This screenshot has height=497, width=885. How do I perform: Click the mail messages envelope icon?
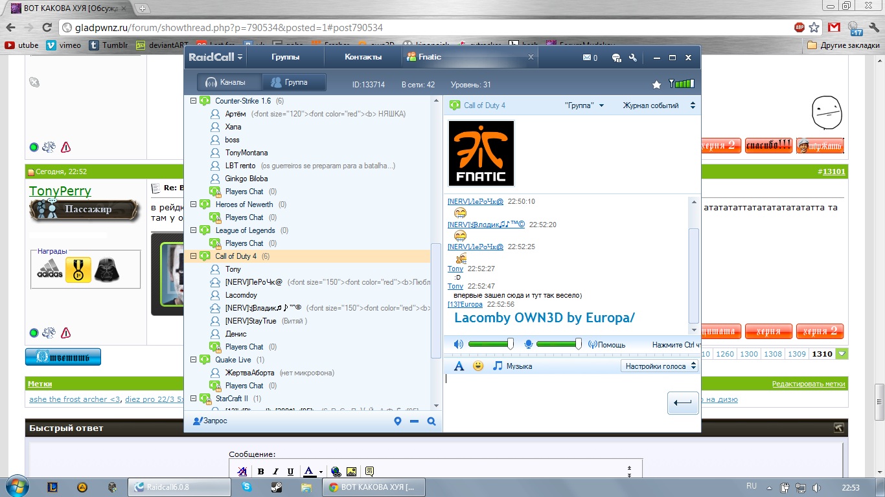tap(587, 58)
